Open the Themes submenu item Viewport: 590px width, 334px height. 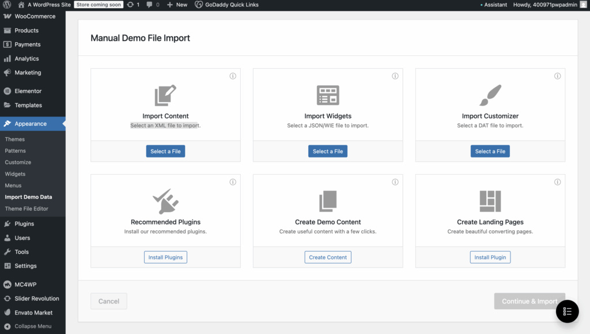pos(14,140)
